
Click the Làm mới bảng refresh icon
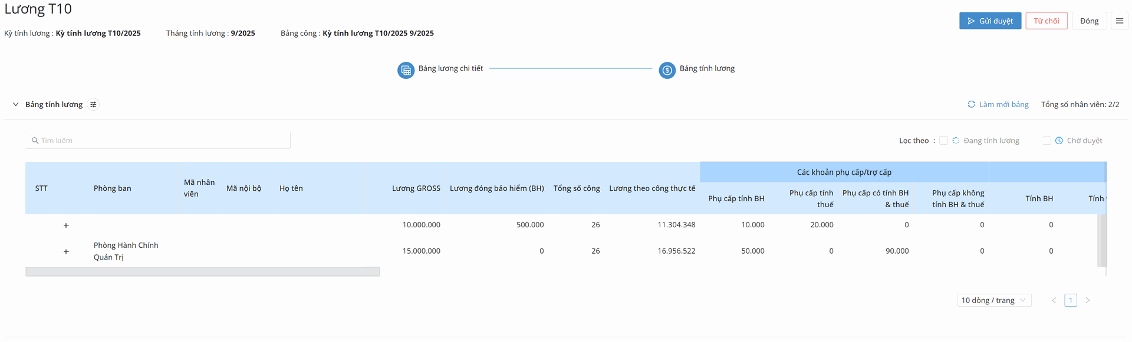[971, 104]
